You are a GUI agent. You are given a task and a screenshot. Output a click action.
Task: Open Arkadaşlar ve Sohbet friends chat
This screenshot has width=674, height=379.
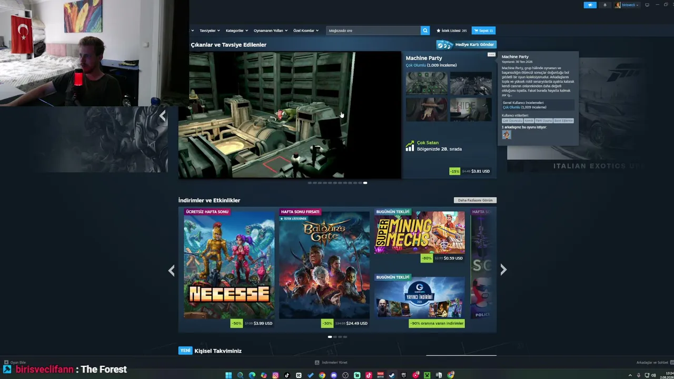652,362
